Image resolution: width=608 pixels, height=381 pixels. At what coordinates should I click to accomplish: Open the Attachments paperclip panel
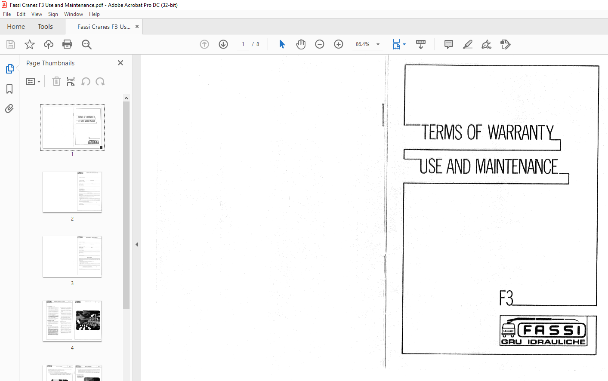coord(9,108)
